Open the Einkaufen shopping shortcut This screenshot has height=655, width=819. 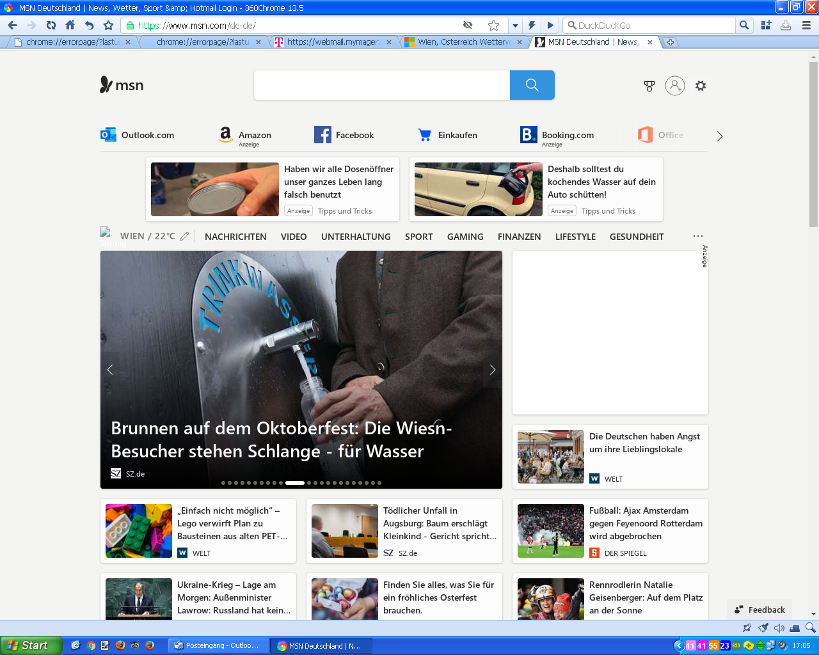coord(448,135)
